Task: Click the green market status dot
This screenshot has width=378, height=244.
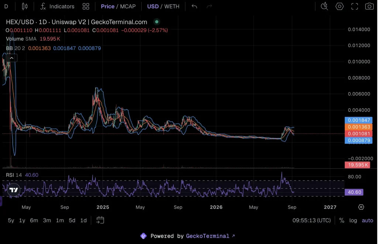Action: pos(157,22)
